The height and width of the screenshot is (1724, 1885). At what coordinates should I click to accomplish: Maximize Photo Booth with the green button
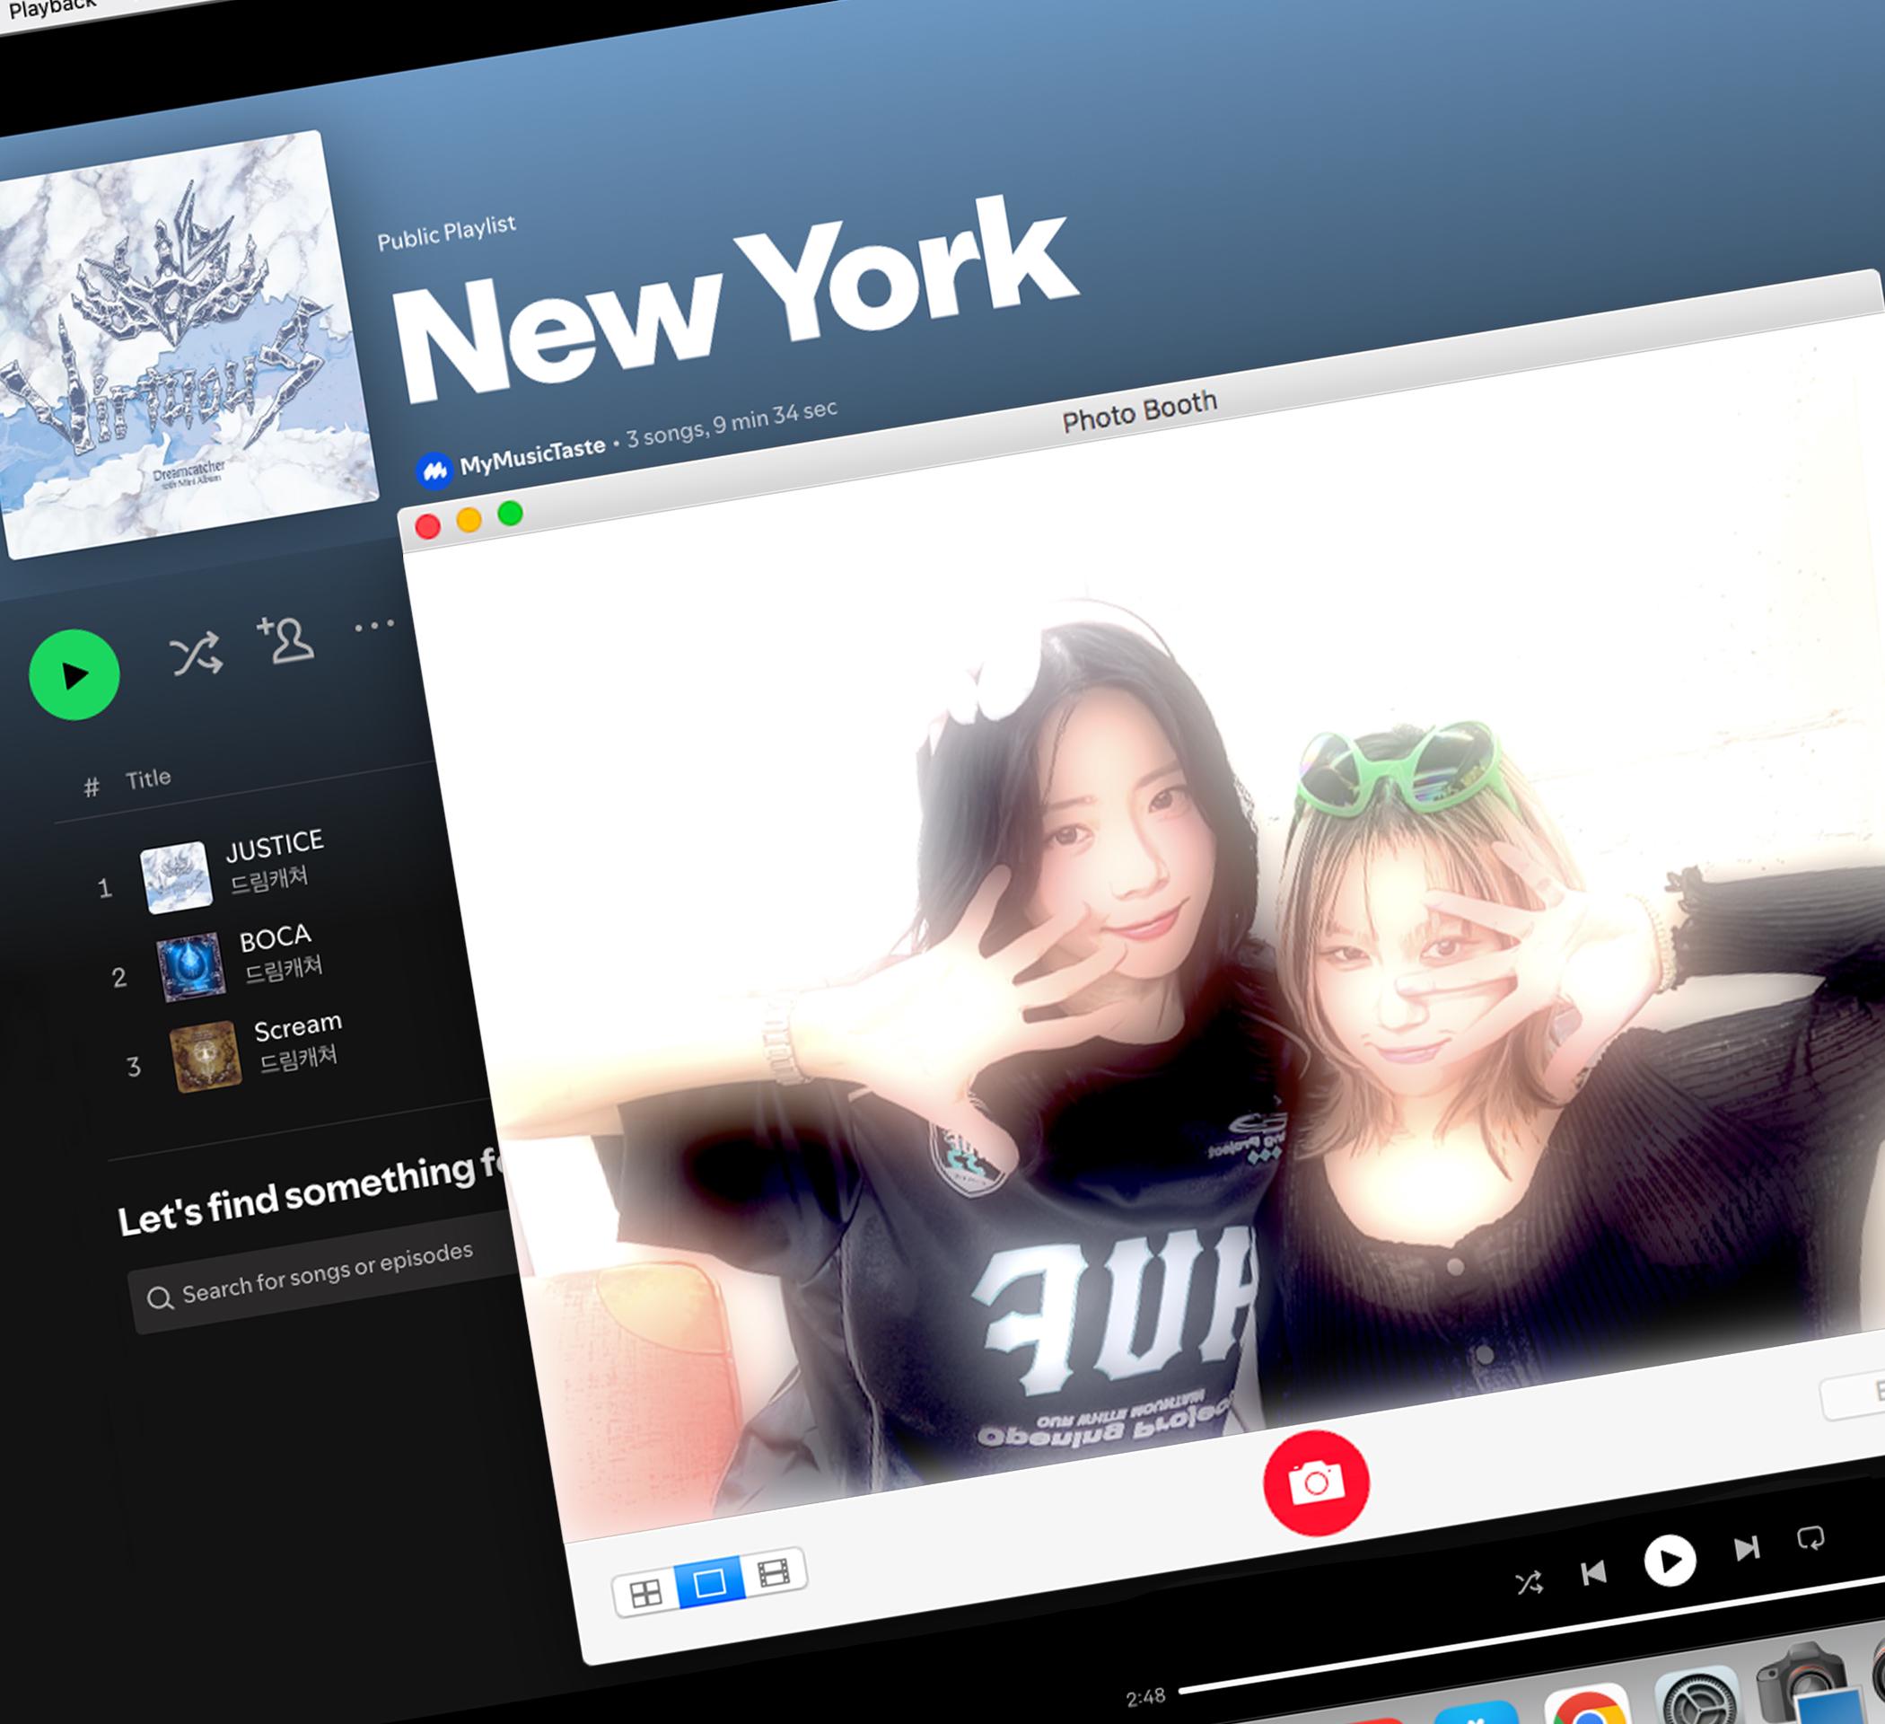(510, 513)
